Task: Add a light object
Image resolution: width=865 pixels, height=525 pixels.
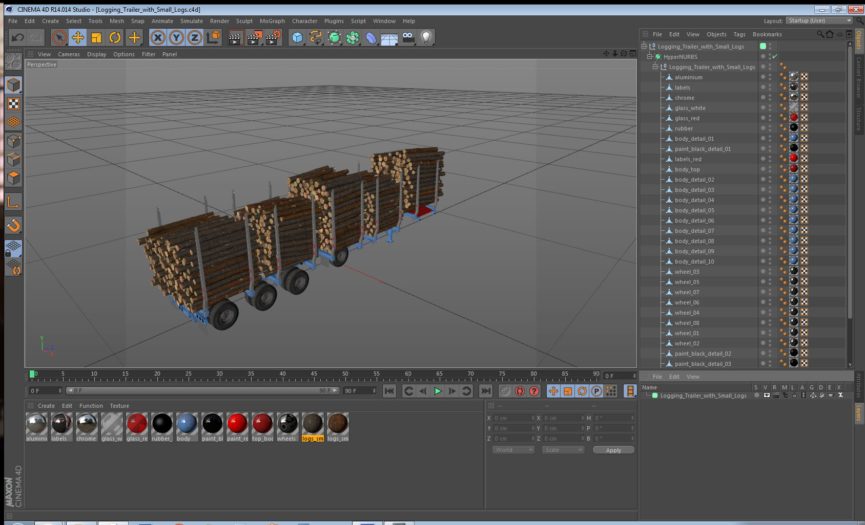Action: click(426, 37)
